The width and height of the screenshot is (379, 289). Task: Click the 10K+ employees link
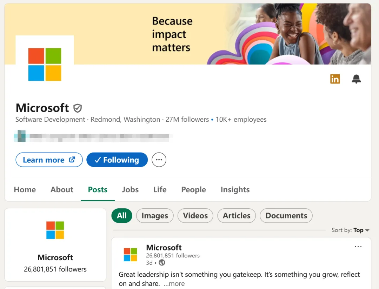click(241, 120)
